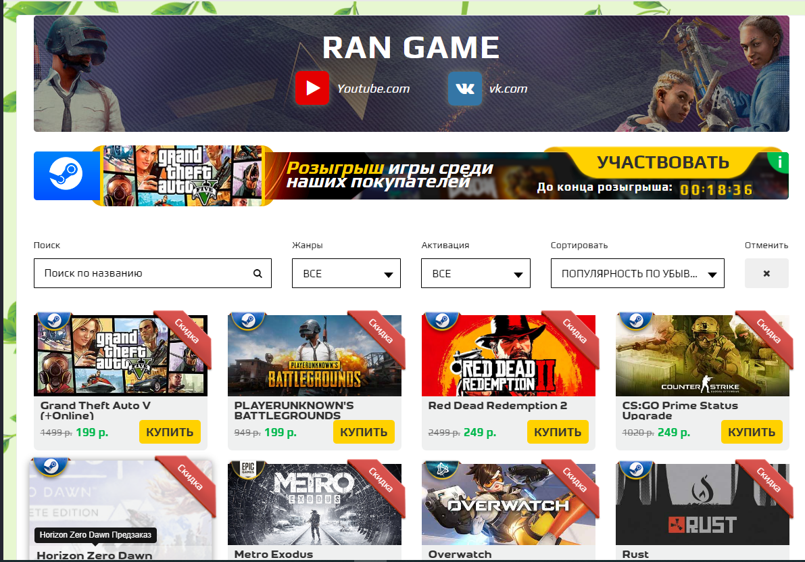The image size is (805, 562).
Task: Click the magnifier search icon in the search box
Action: click(x=258, y=273)
